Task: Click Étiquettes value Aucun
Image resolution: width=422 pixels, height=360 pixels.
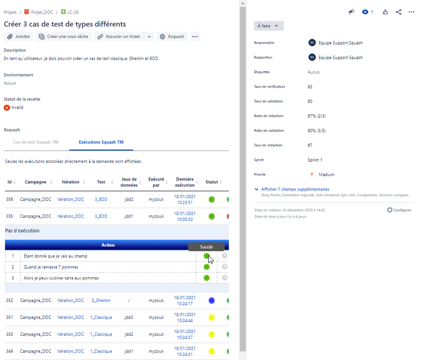Action: 314,72
